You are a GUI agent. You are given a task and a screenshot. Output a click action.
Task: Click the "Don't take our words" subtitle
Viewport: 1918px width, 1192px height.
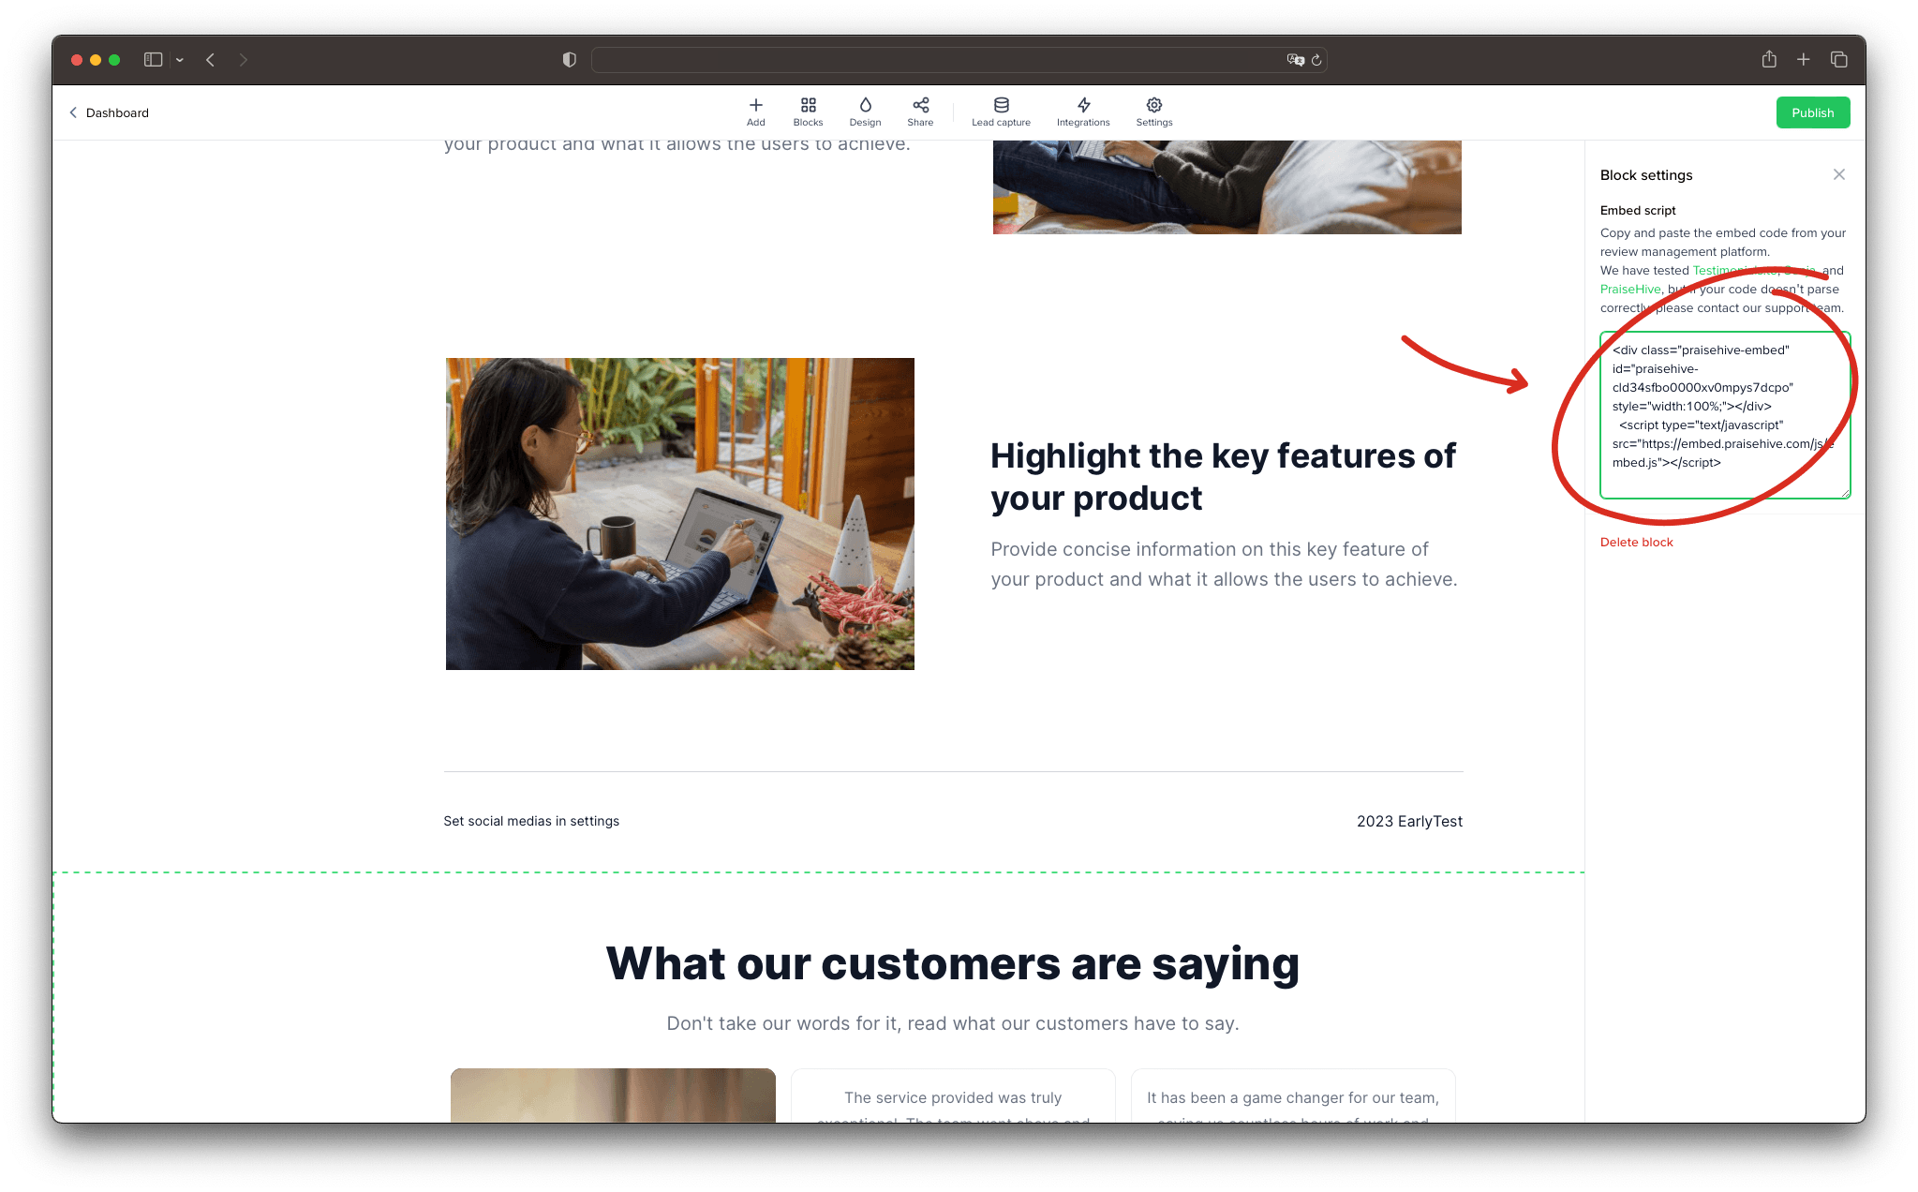(952, 1023)
